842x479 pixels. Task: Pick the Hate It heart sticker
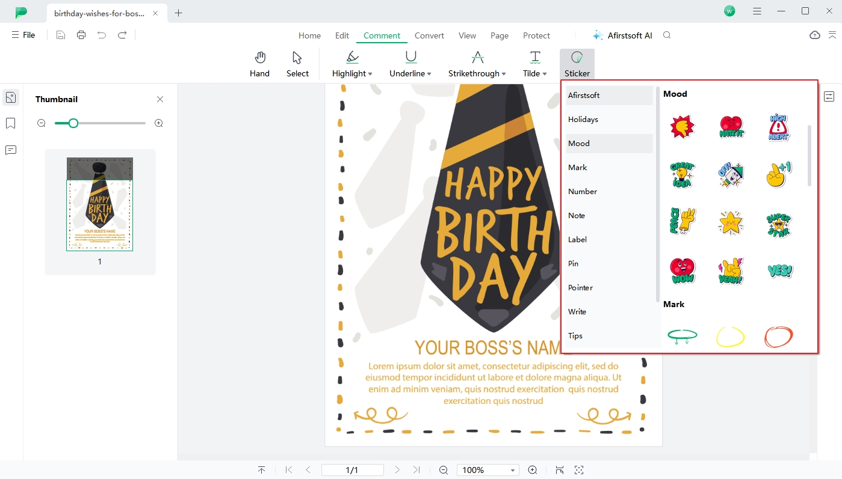(731, 127)
